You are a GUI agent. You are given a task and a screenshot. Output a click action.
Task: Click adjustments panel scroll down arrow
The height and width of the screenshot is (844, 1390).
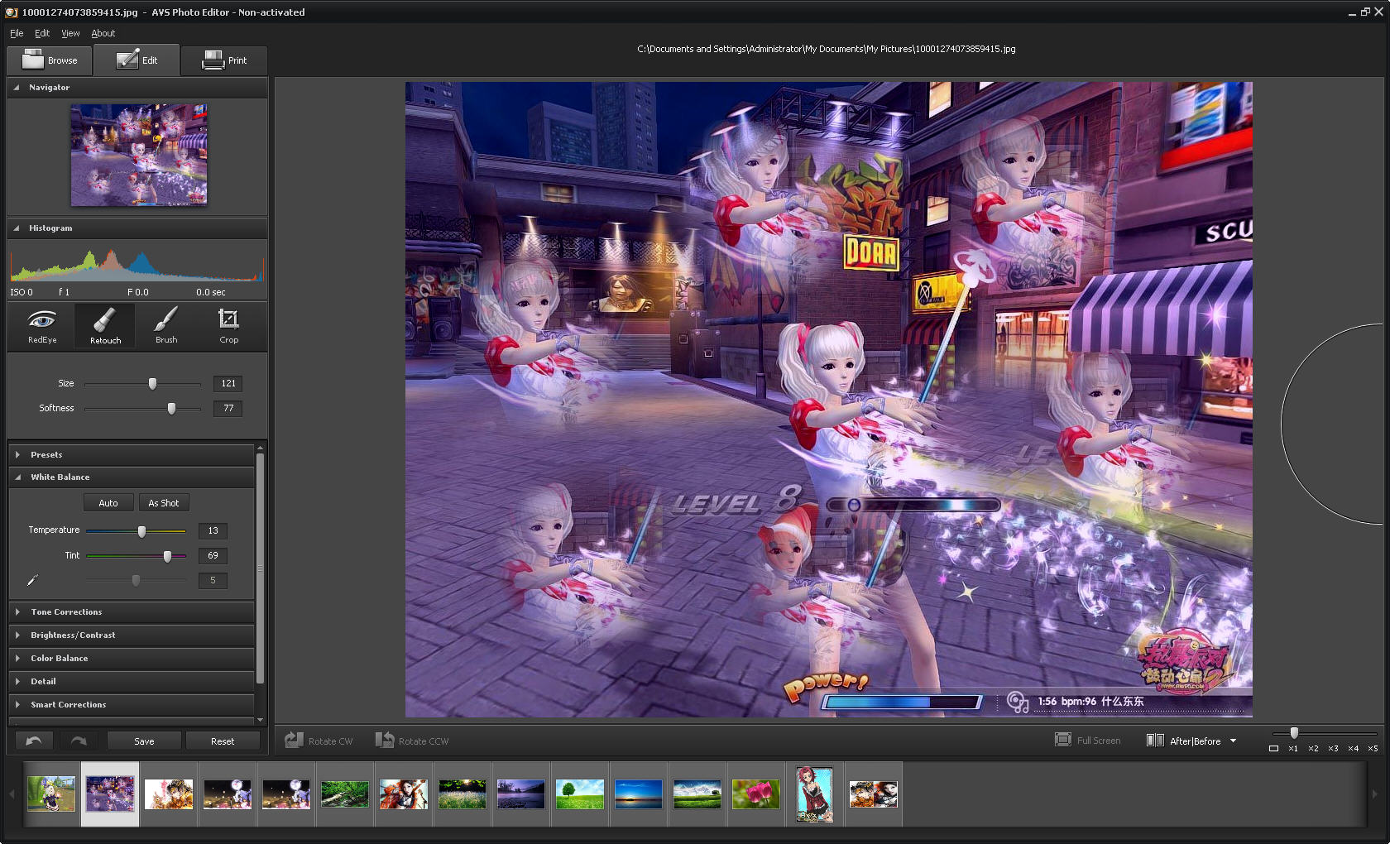click(260, 720)
